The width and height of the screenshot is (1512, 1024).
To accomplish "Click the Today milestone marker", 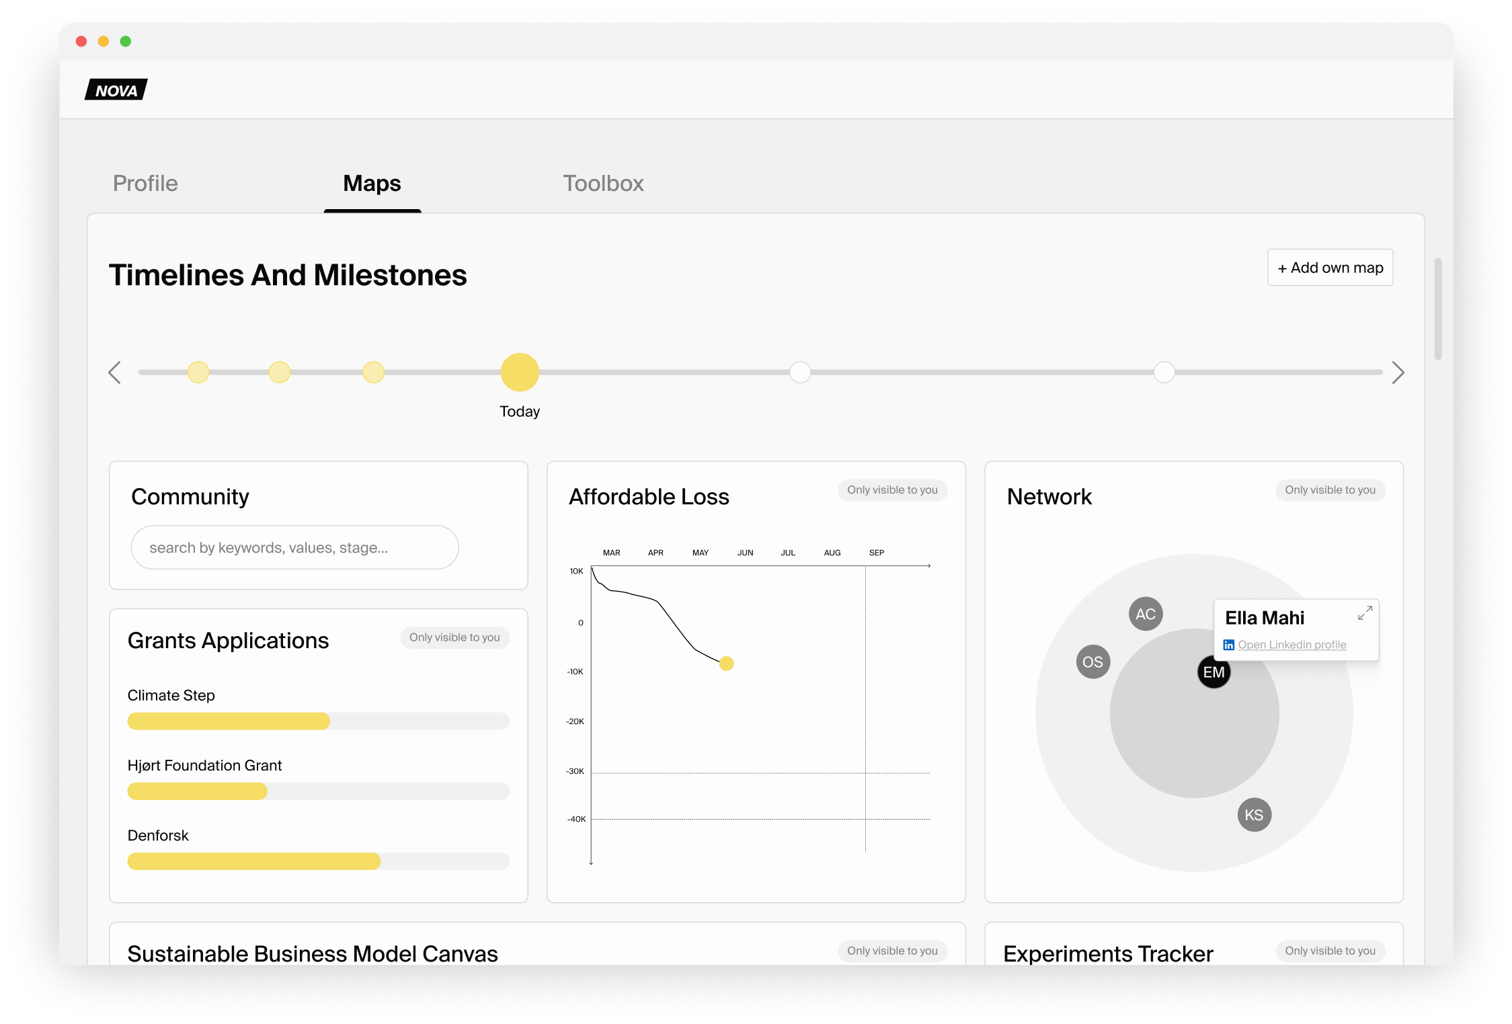I will pyautogui.click(x=520, y=372).
